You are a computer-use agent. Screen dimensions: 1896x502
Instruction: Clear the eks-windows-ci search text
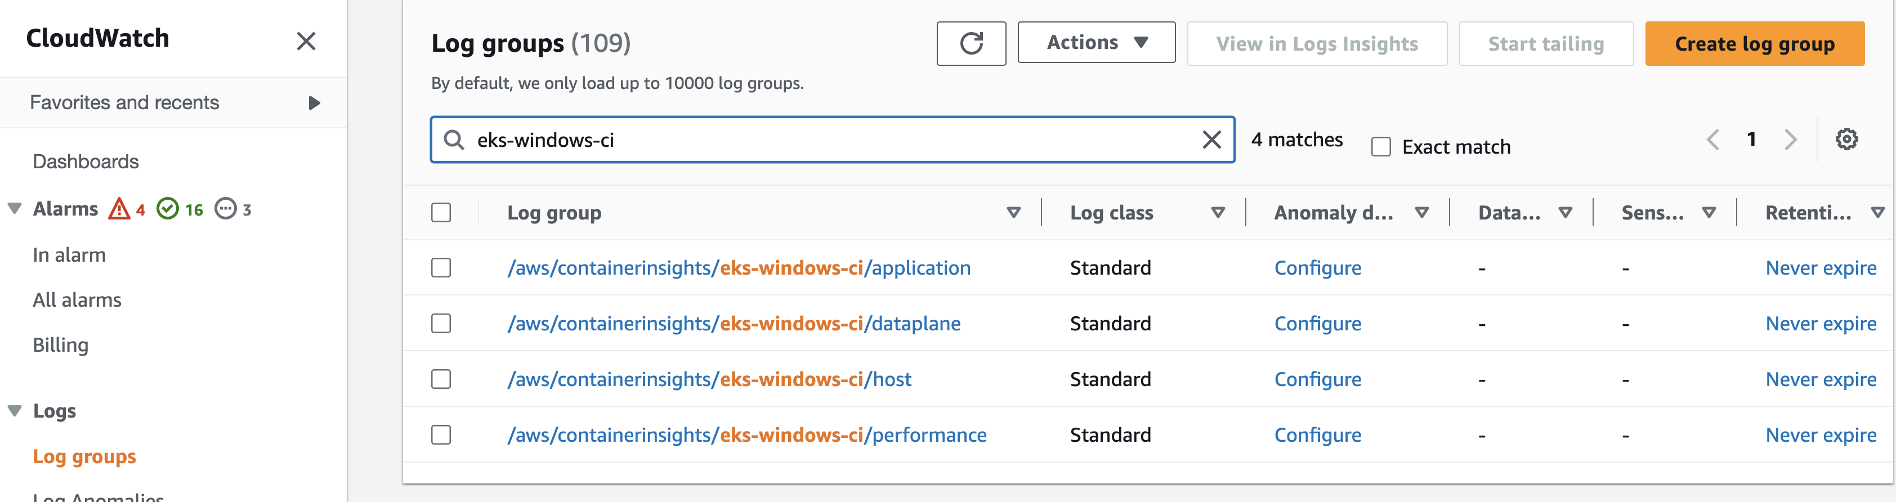tap(1211, 139)
